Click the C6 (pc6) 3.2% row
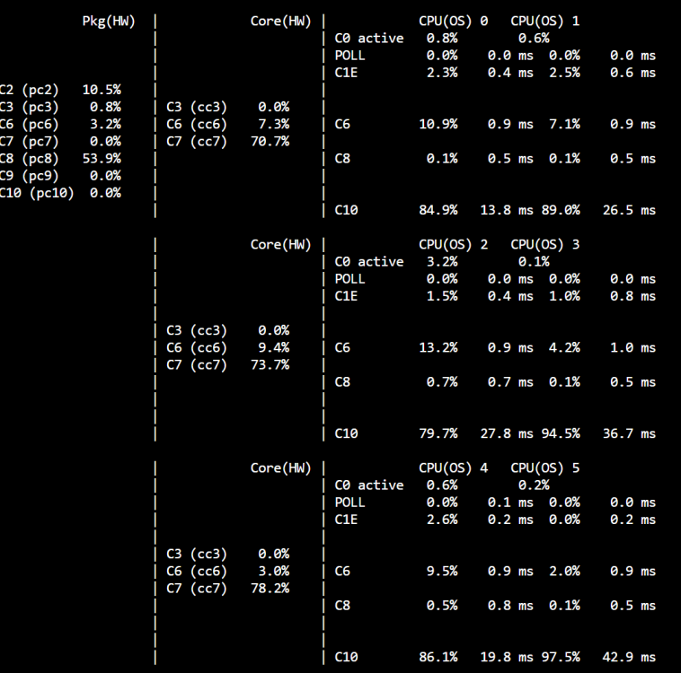This screenshot has height=673, width=681. [60, 124]
